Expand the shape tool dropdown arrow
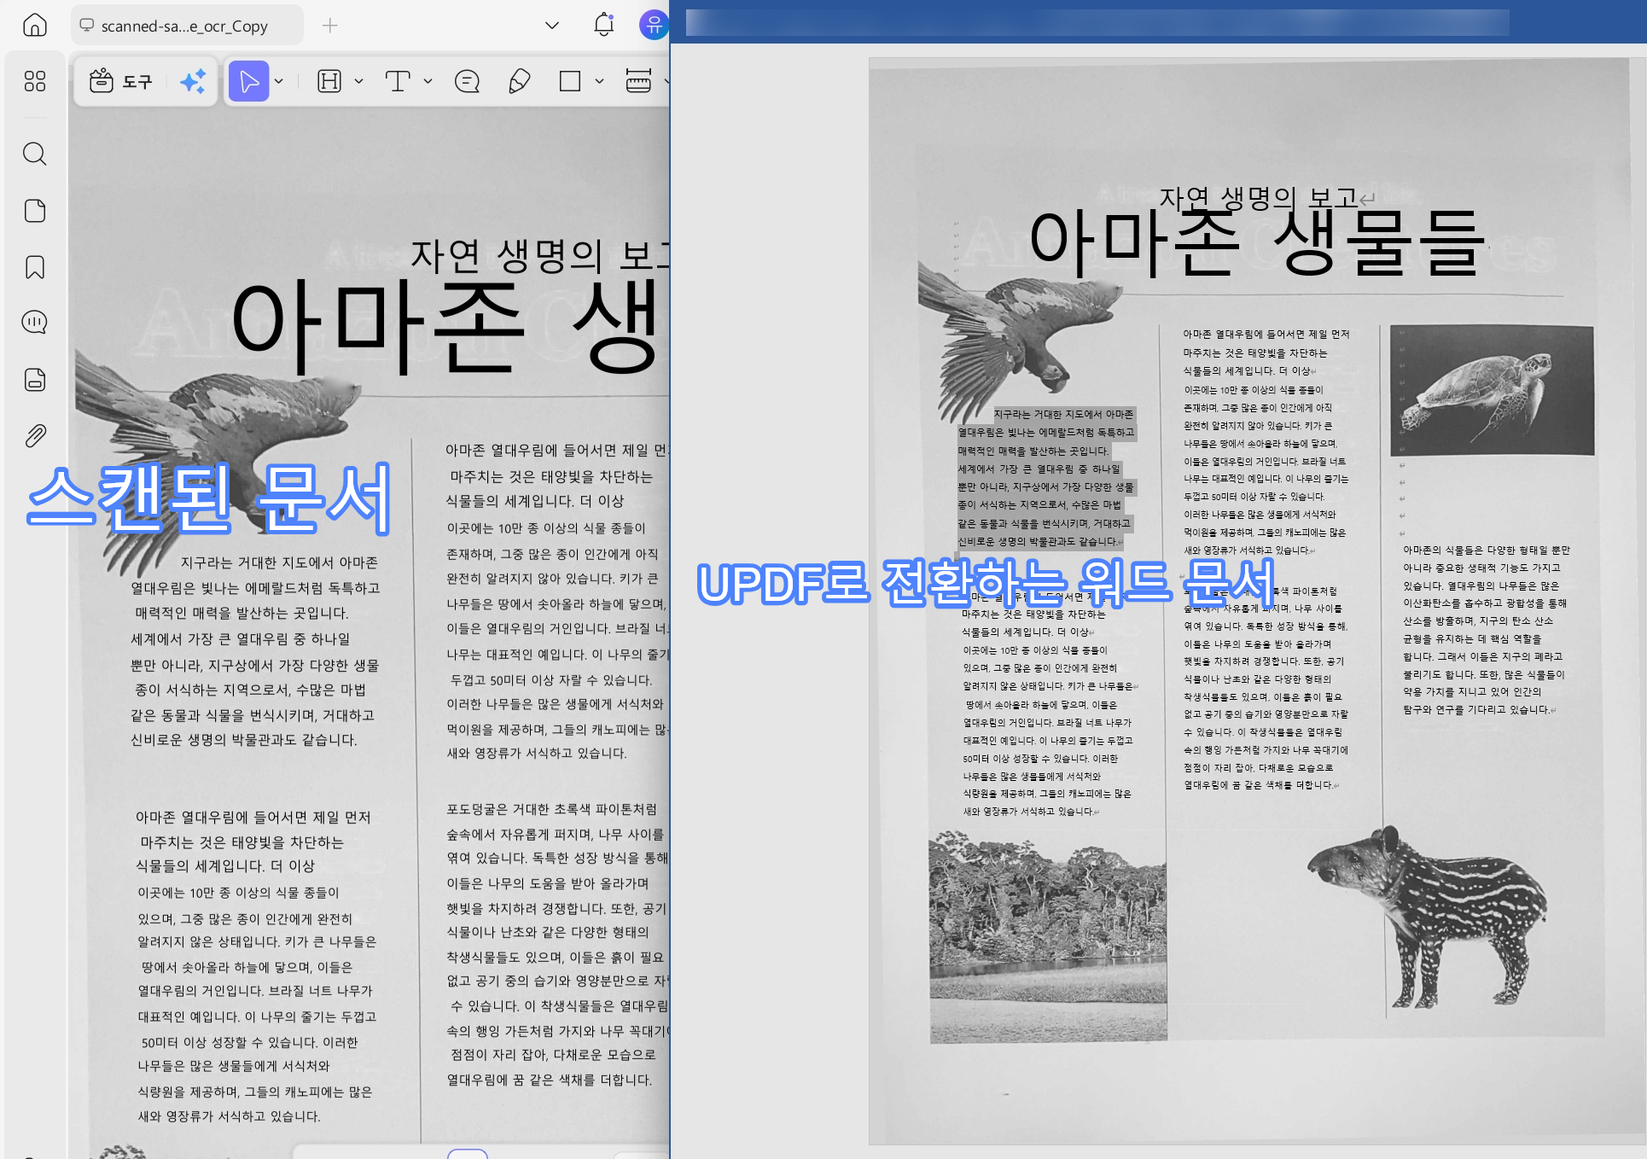Viewport: 1647px width, 1159px height. click(599, 81)
